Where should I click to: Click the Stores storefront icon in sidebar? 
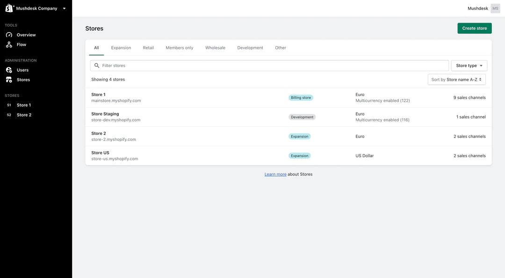[x=9, y=80]
